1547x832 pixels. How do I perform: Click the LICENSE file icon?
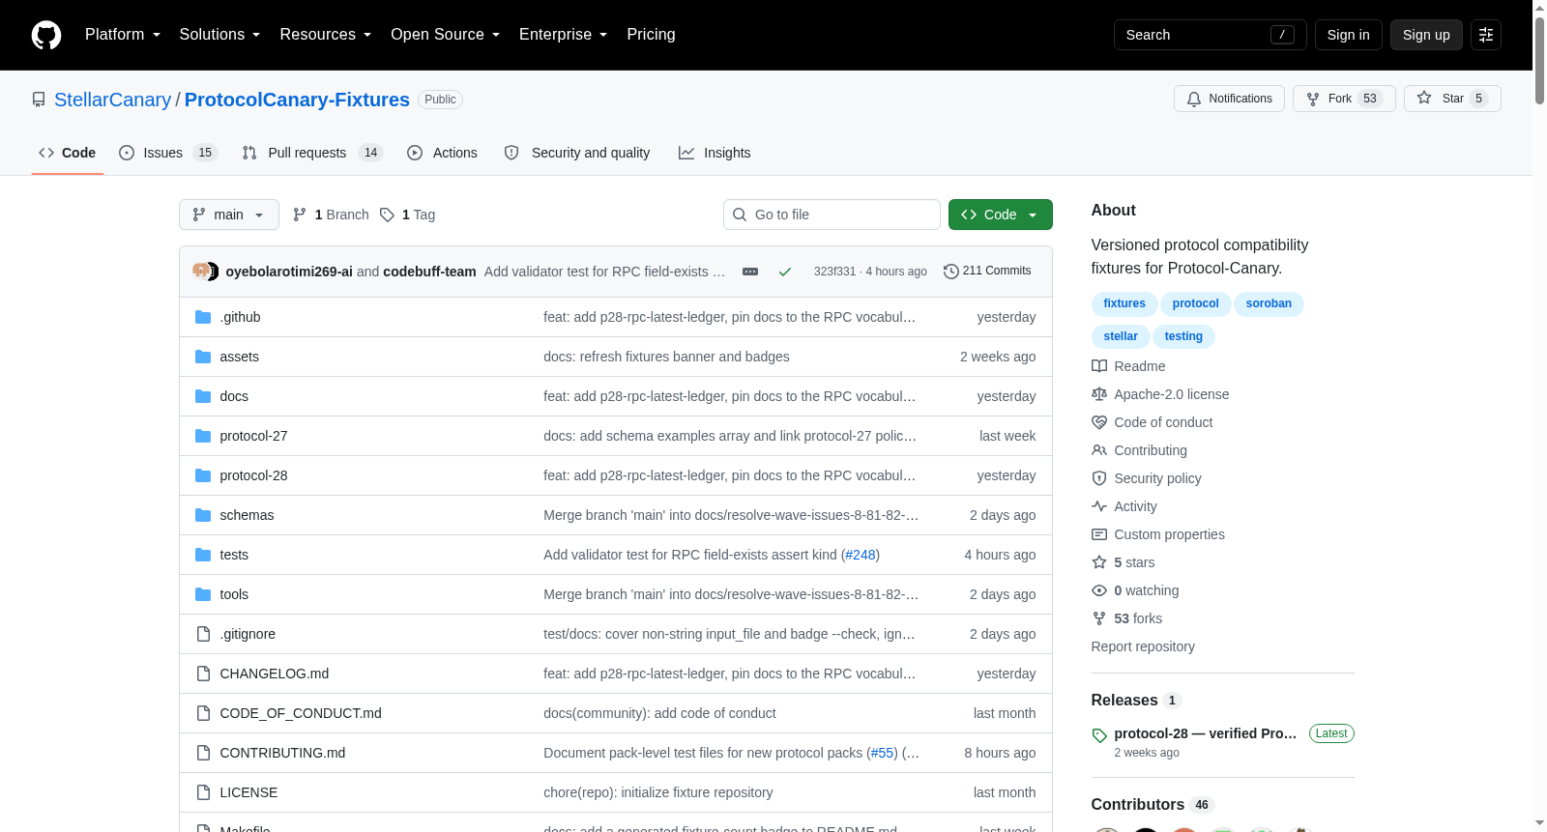coord(203,792)
